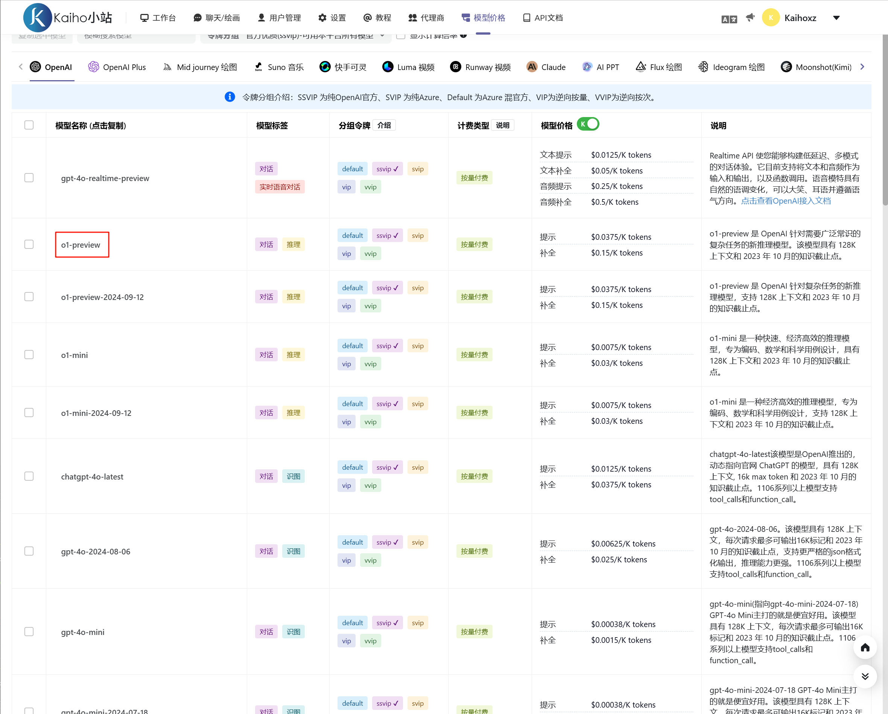Check the chatgpt-4o-latest row checkbox
This screenshot has height=714, width=888.
point(29,476)
